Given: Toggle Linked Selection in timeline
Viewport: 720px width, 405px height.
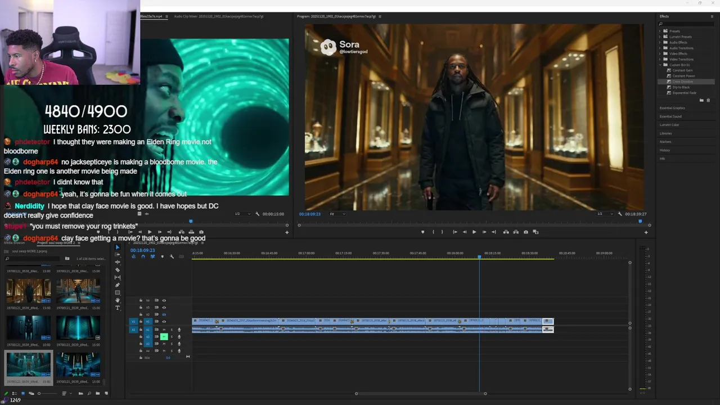Looking at the screenshot, I should coord(152,256).
